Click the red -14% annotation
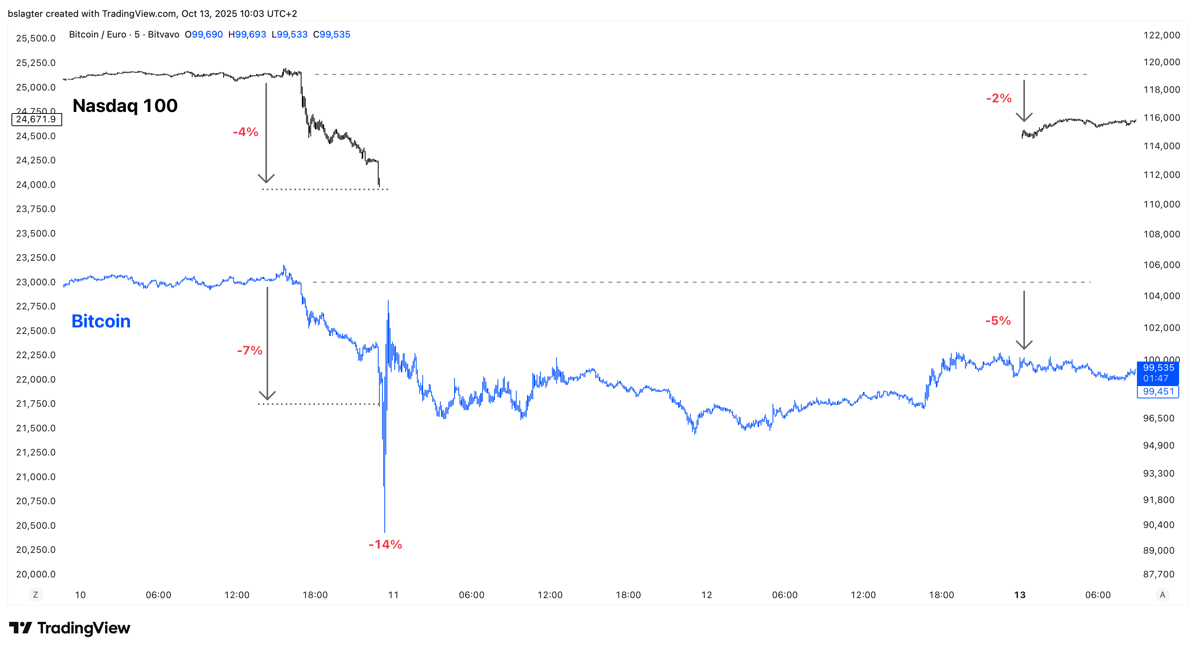The width and height of the screenshot is (1196, 651). [x=385, y=544]
